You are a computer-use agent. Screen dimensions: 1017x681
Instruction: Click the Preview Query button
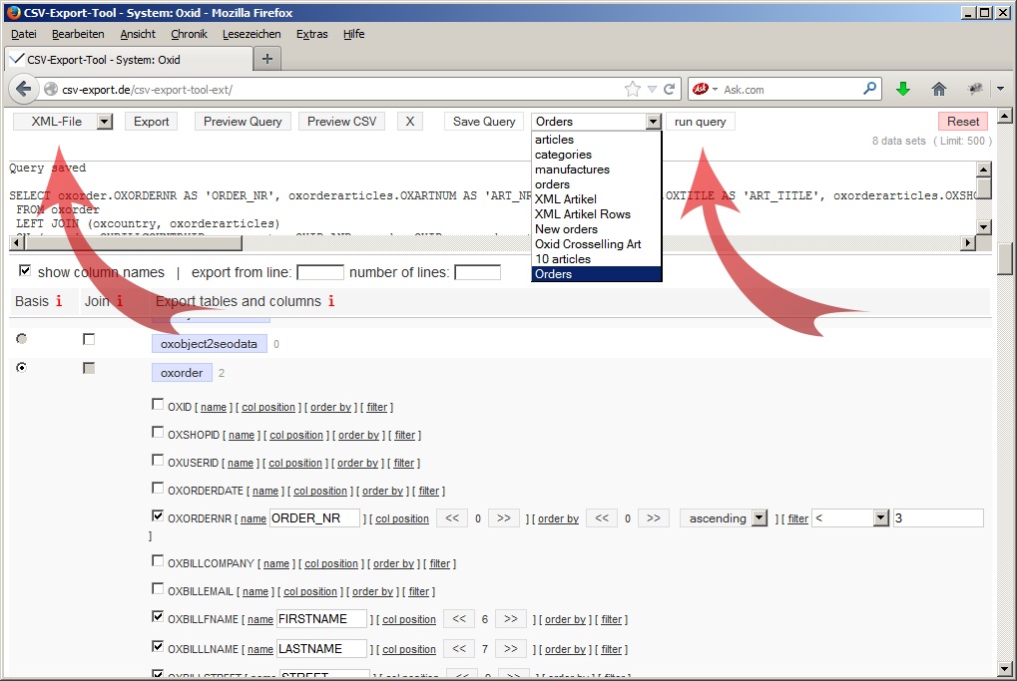[x=243, y=122]
